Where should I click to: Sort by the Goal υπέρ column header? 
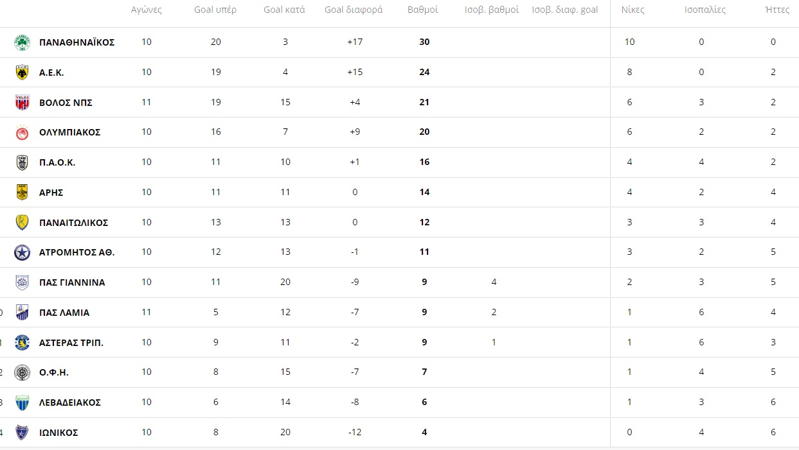[215, 10]
